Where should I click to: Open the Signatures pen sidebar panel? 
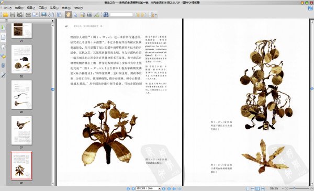(x=3, y=75)
